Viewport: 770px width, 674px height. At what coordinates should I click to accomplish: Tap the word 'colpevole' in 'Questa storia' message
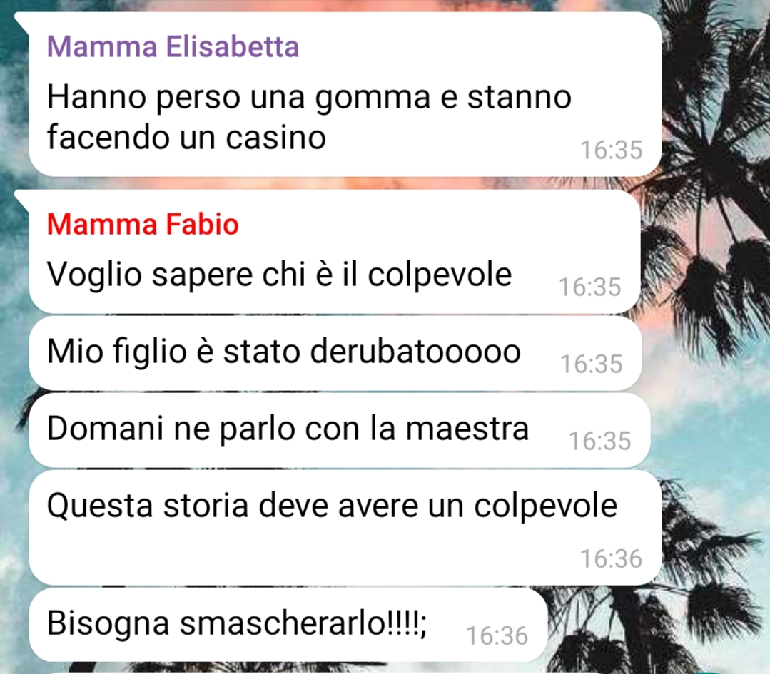(x=546, y=506)
